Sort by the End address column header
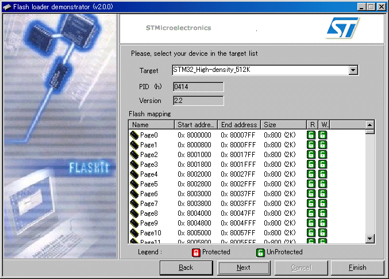The width and height of the screenshot is (389, 279). [x=239, y=125]
